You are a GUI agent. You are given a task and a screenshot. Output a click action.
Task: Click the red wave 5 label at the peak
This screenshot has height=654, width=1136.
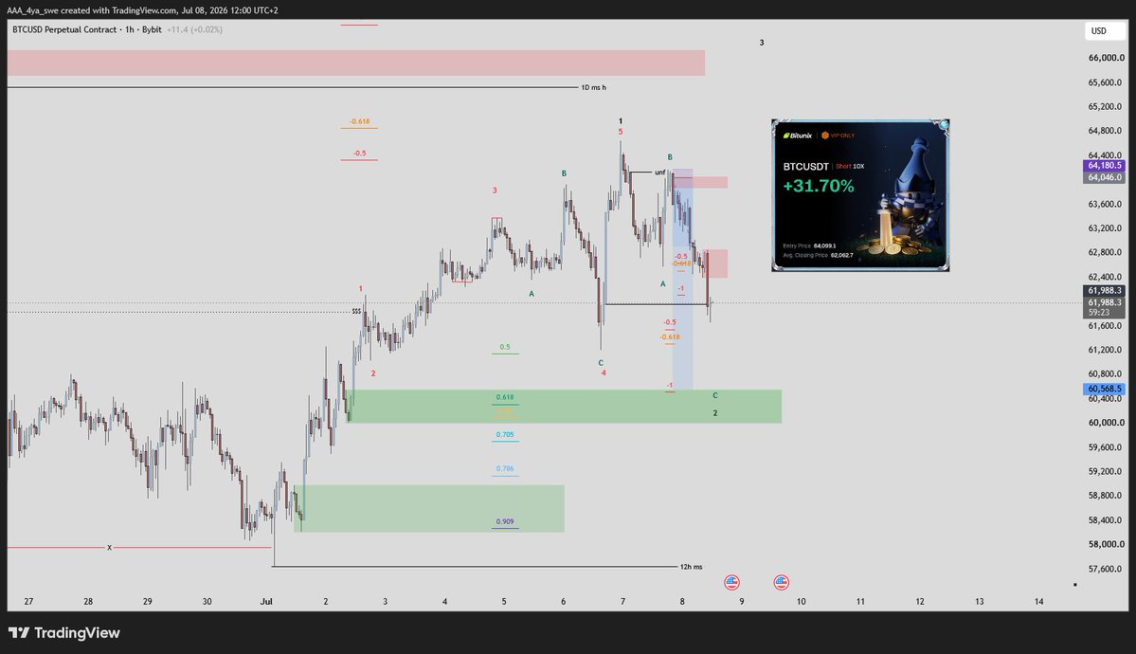coord(621,132)
